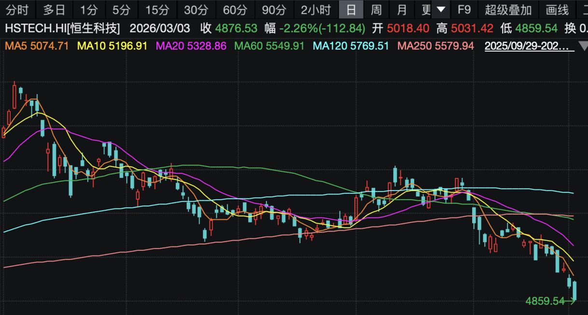Open the F9 info button
588x315 pixels.
click(x=464, y=9)
